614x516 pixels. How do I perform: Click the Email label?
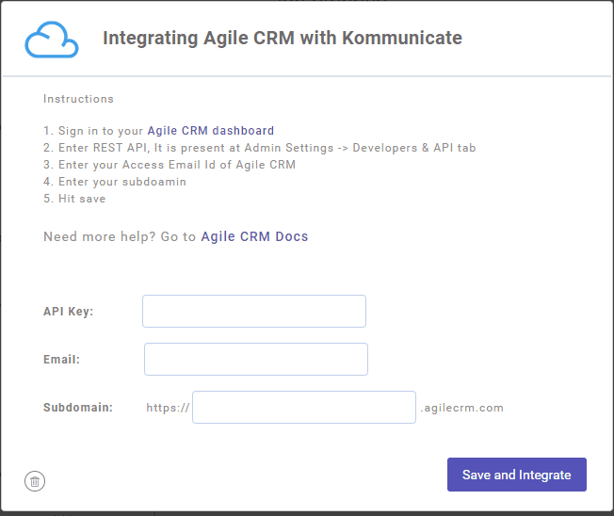click(x=61, y=360)
